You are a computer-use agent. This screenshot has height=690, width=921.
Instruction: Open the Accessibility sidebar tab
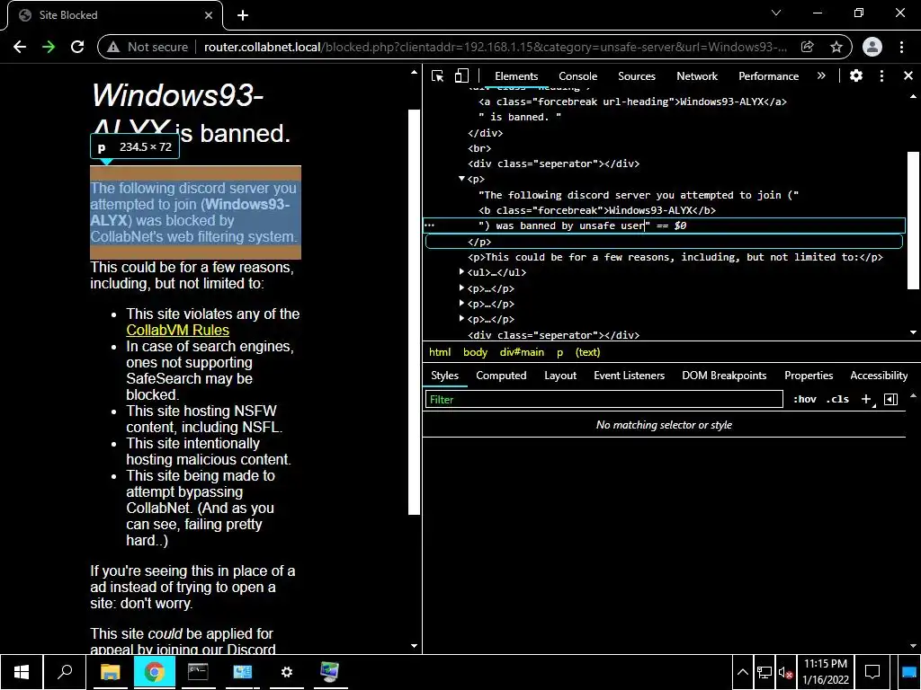coord(879,376)
